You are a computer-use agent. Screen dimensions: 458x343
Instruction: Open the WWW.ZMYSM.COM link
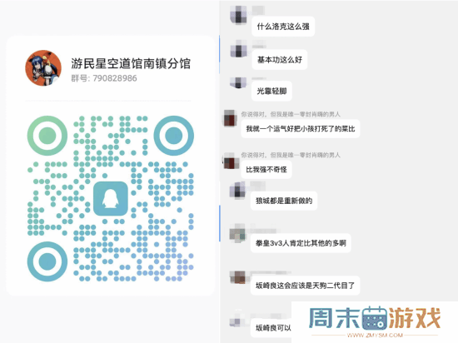click(375, 336)
